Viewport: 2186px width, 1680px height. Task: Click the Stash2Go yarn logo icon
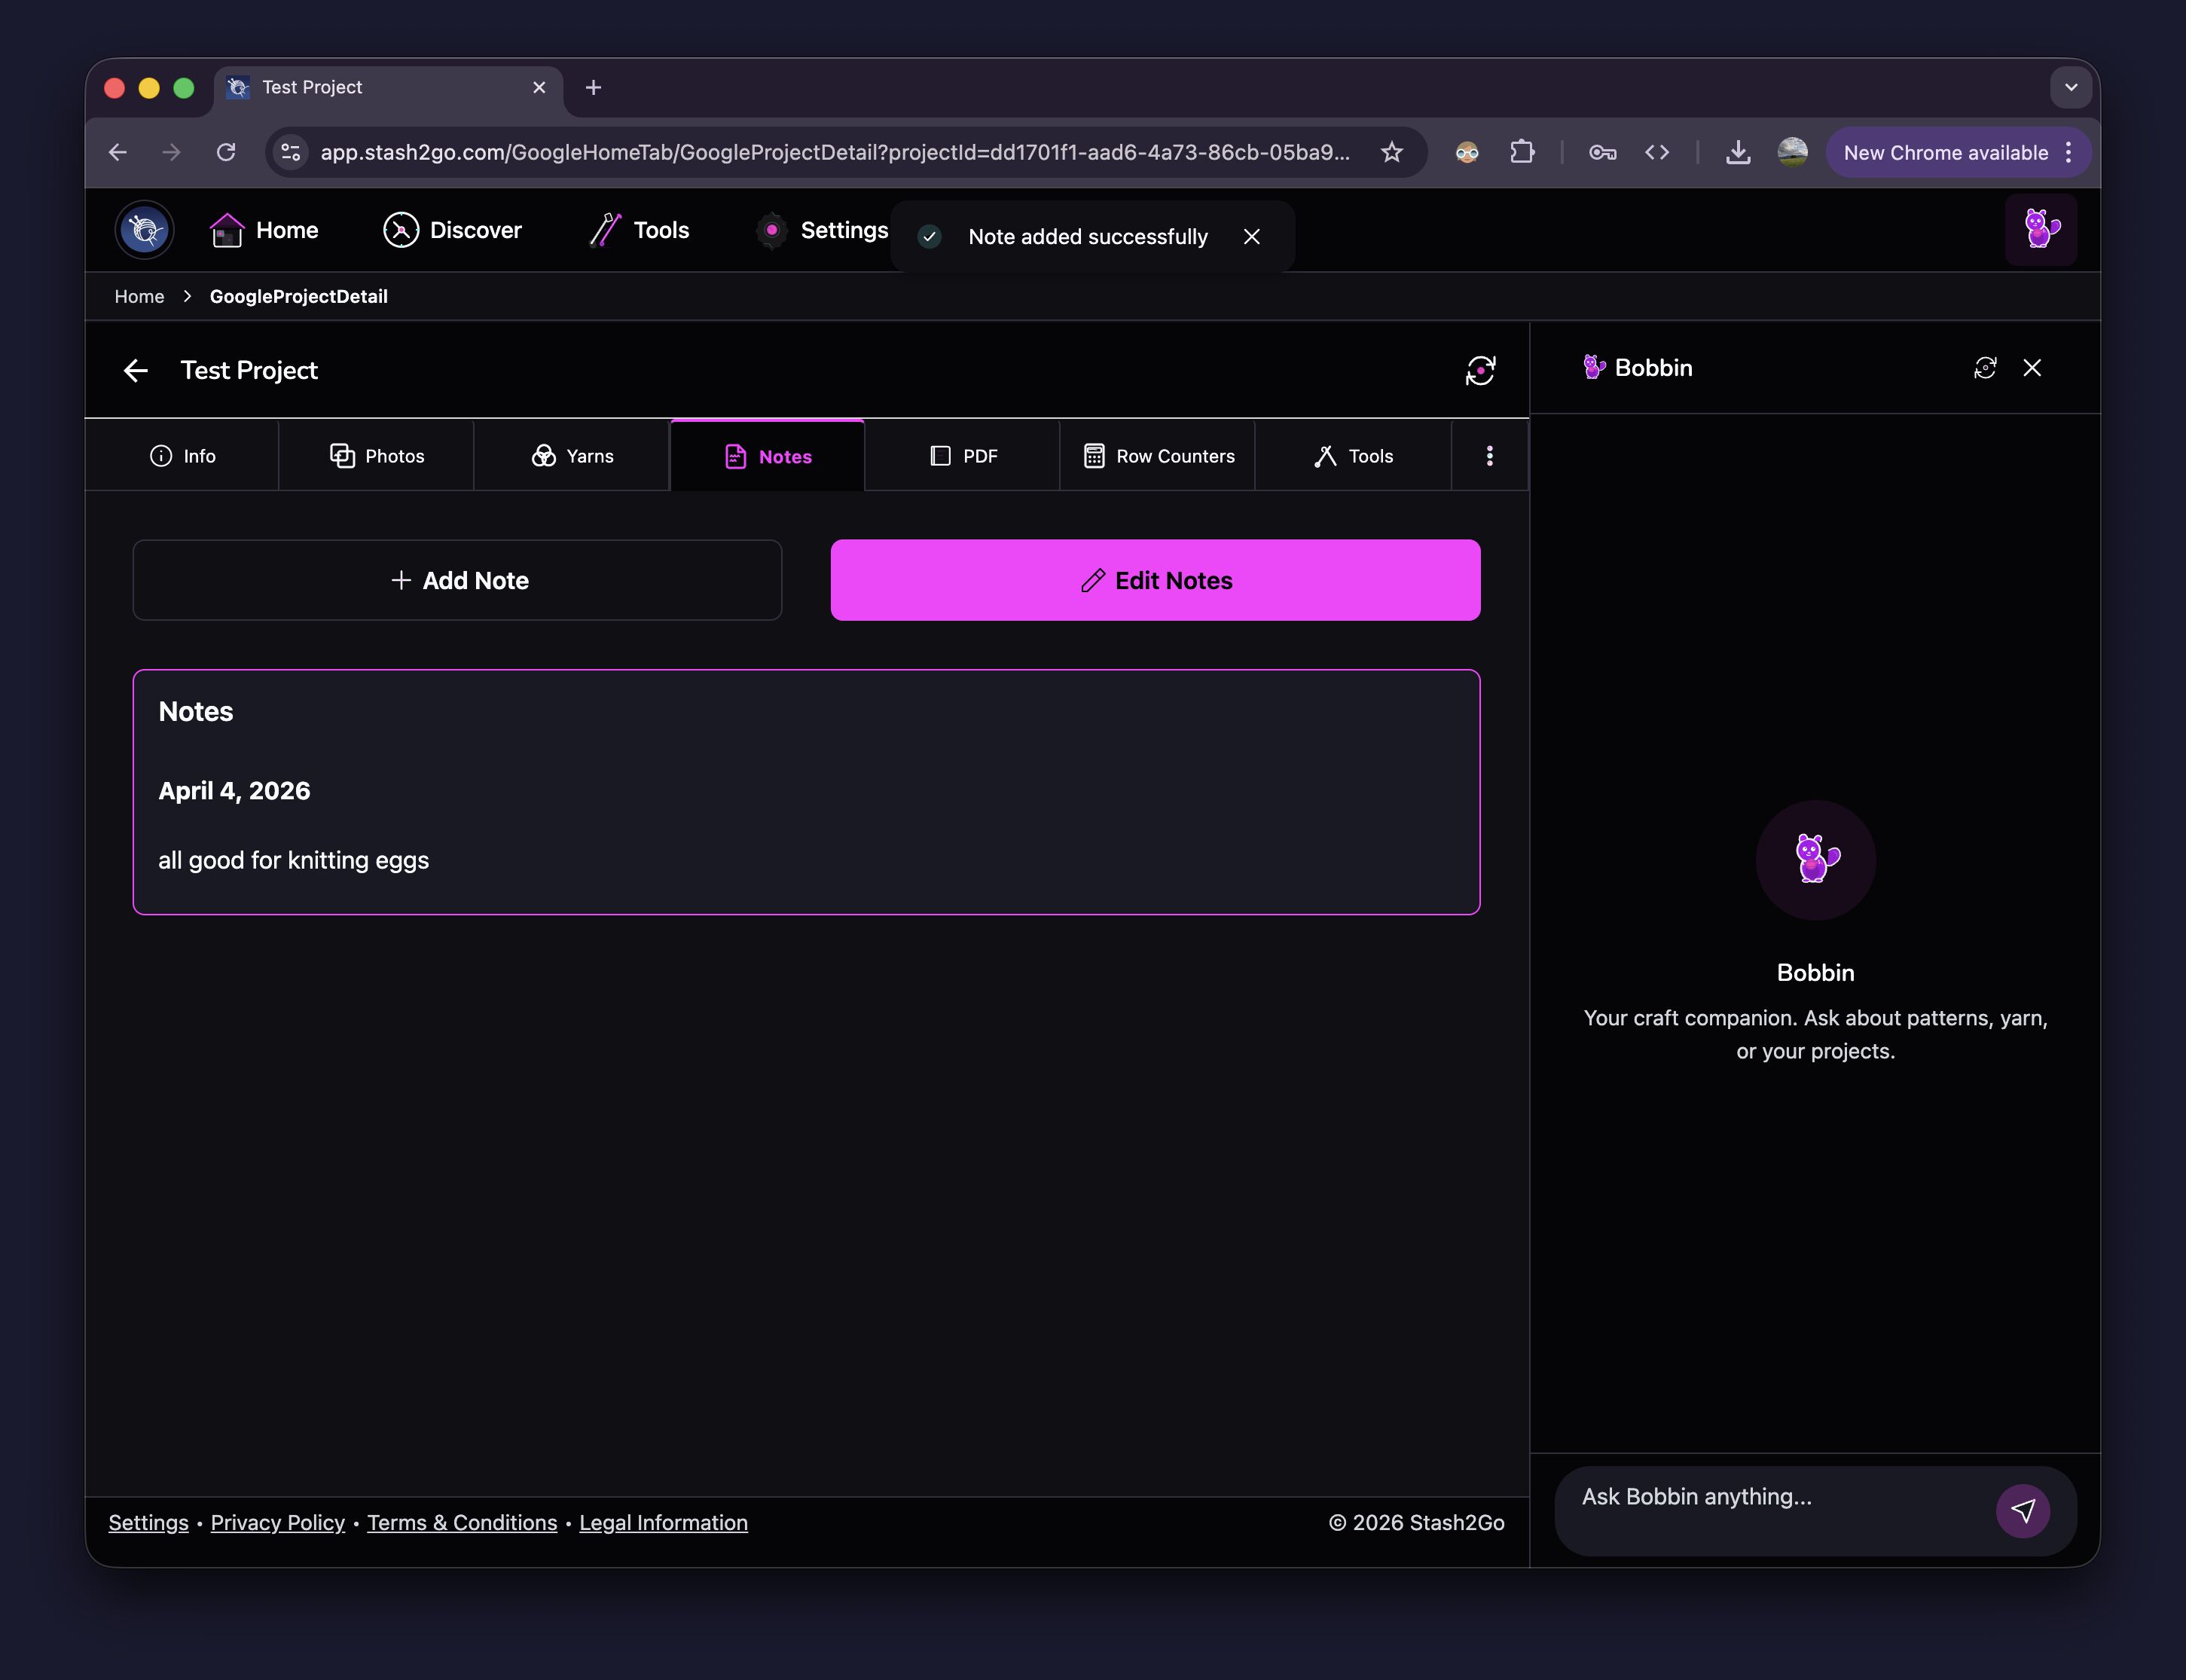[x=145, y=230]
